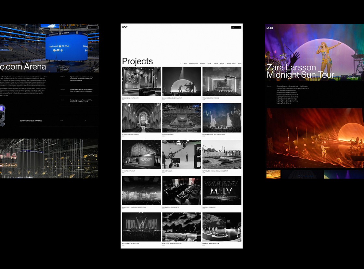Click the Sahara Tent Coachella caption
The image size is (364, 269).
point(134,207)
